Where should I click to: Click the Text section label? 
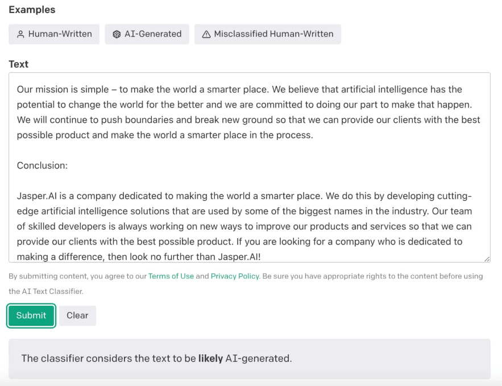pyautogui.click(x=18, y=64)
